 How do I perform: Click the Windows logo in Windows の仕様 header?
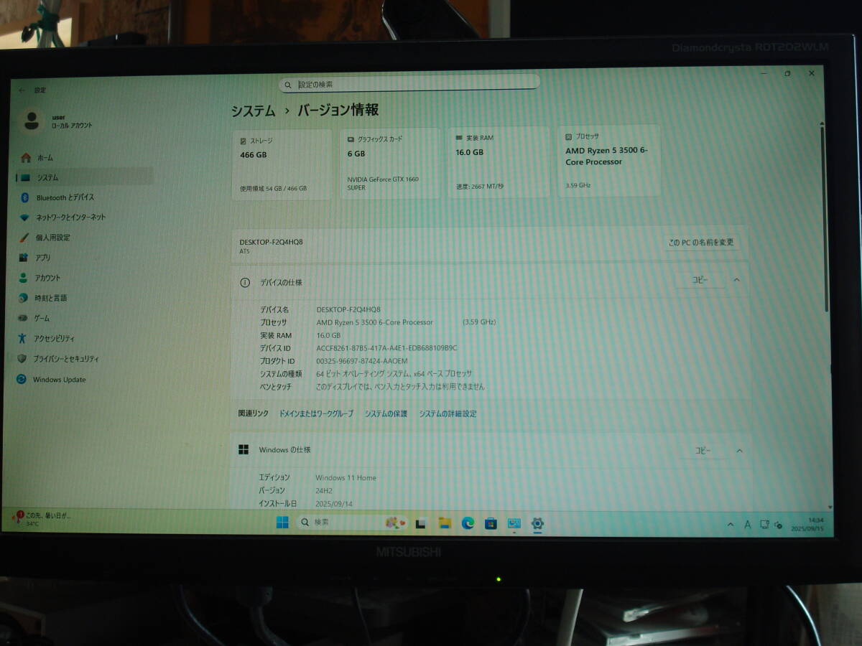pyautogui.click(x=244, y=450)
